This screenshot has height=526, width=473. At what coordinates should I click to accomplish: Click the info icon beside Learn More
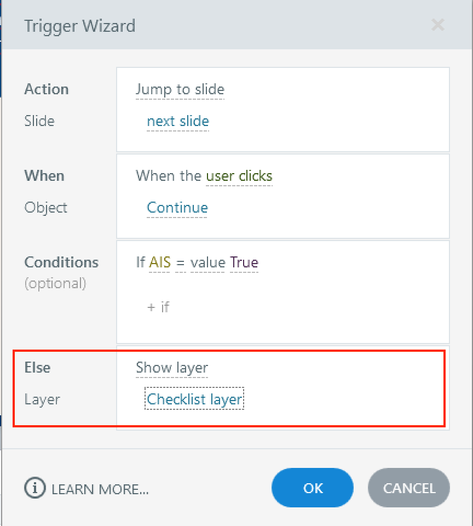[34, 488]
